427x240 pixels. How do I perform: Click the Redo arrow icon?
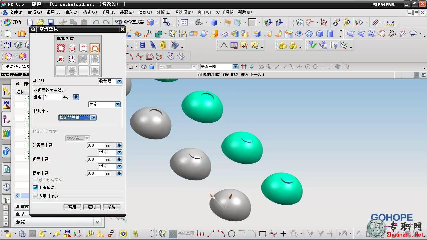(x=106, y=22)
